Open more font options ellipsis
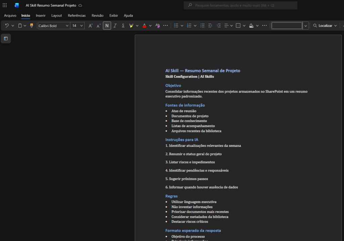 (166, 26)
